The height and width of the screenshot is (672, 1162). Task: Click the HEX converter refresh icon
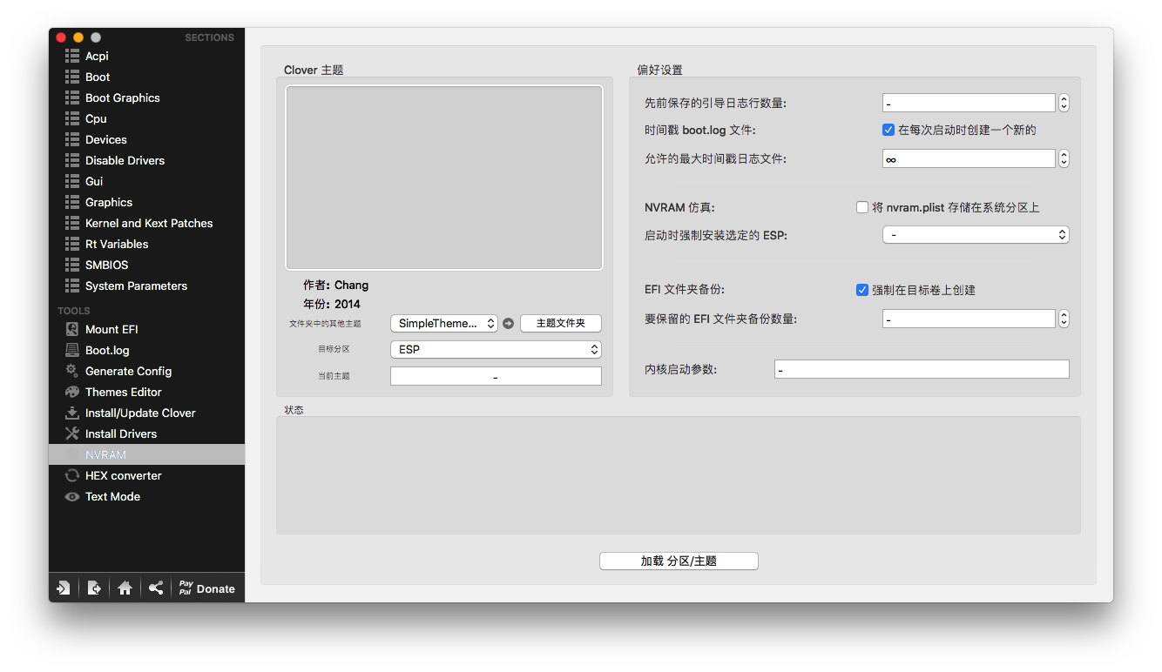(x=72, y=475)
